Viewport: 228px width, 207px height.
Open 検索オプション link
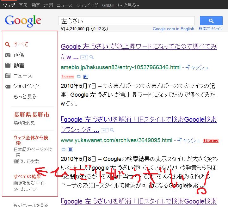pos(211,29)
